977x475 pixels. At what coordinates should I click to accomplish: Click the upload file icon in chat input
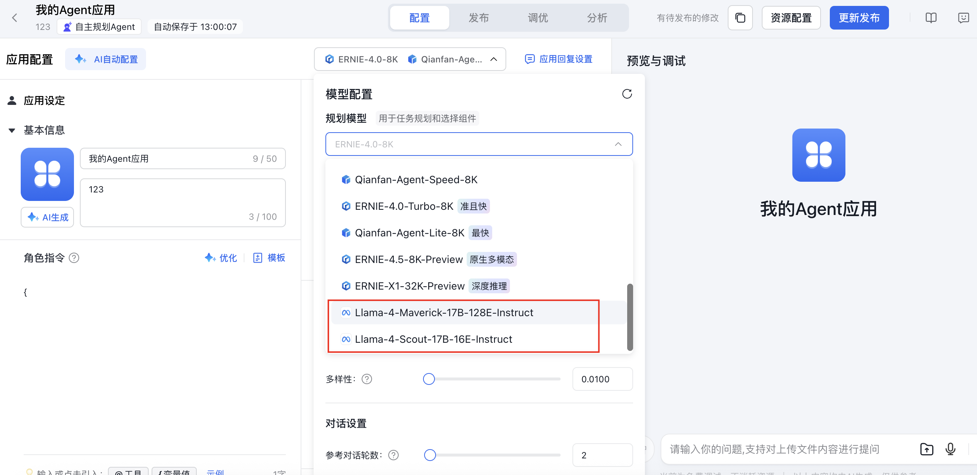point(927,449)
